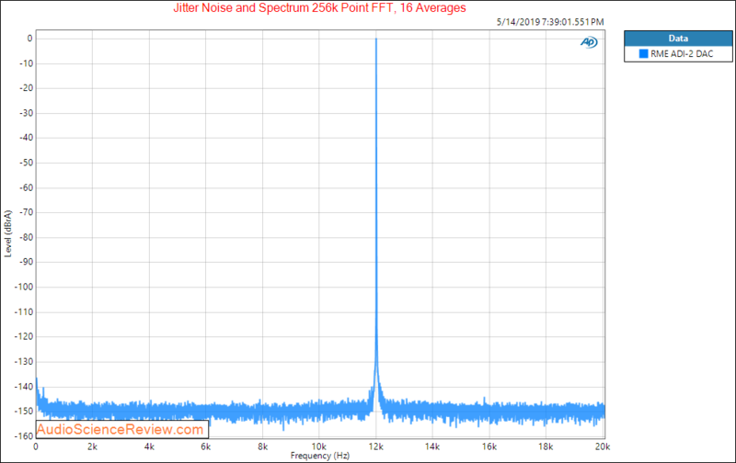
Task: Click the -150 tick on level axis
Action: click(24, 411)
